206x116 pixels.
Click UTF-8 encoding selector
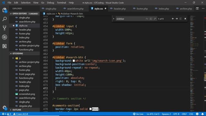[x=176, y=114]
